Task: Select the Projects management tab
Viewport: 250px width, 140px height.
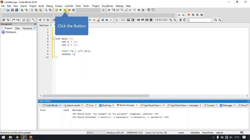Action: pos(8,28)
